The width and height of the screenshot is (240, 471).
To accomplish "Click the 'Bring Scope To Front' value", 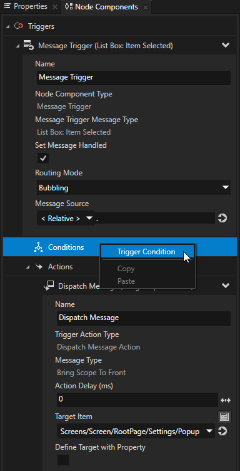I will 91,373.
